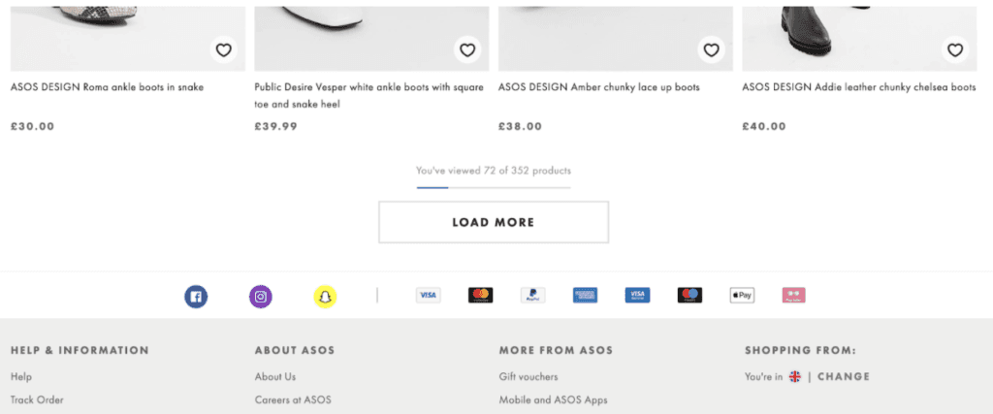Save Roma snake ankle boots to wishlist

point(223,50)
